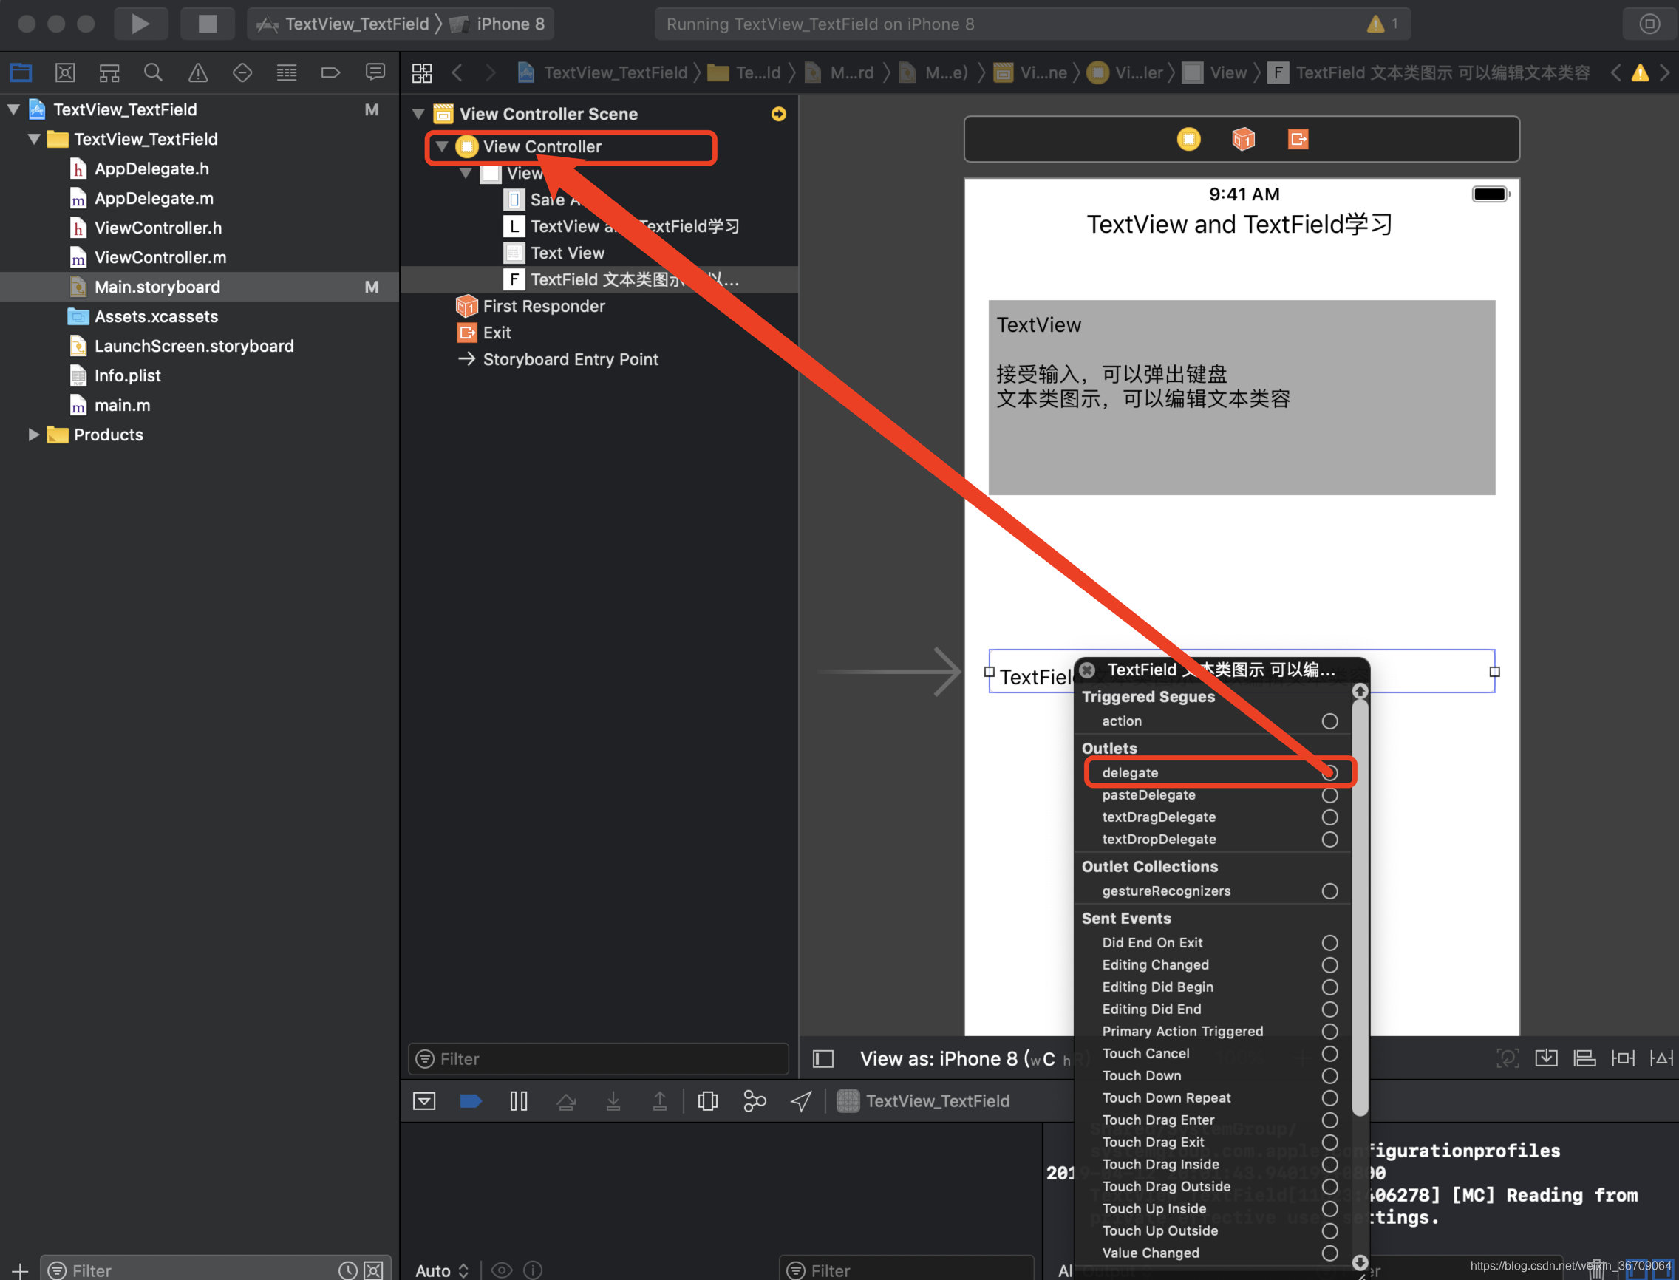Close the TextField connections popup
Viewport: 1679px width, 1280px height.
click(1087, 670)
